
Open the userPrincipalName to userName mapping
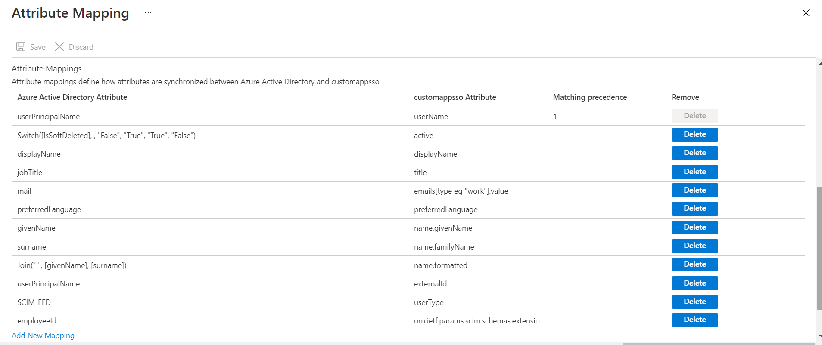coord(49,117)
